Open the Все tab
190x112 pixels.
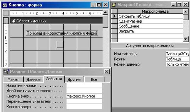click(94, 79)
